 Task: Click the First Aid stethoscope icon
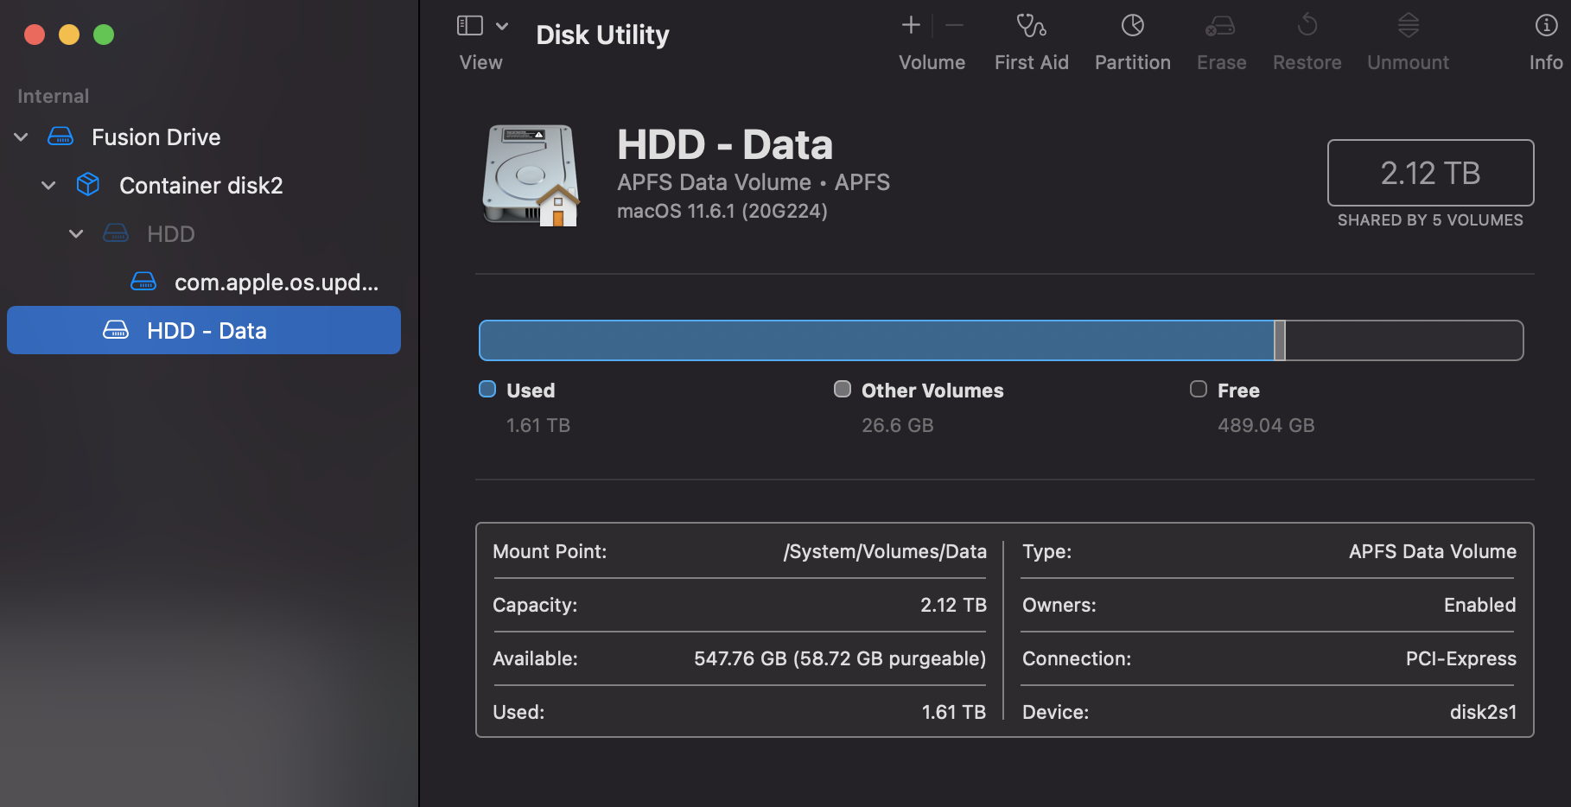(1031, 26)
